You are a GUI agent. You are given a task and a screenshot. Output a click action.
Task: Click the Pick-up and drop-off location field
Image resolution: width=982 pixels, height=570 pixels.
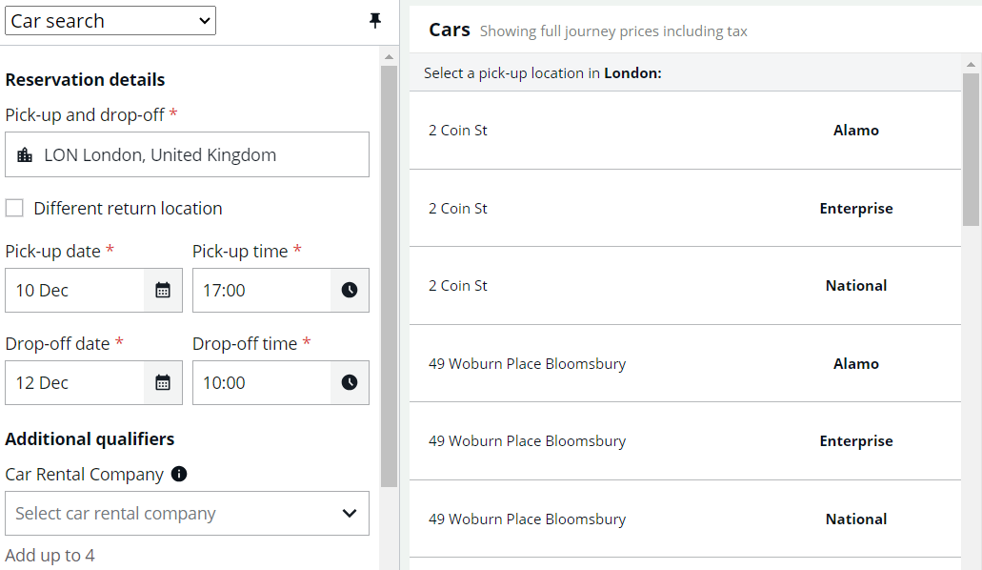[x=187, y=154]
